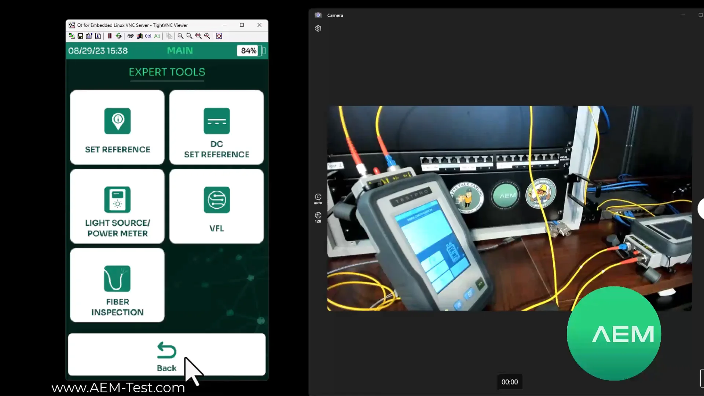Send Ctrl+Esc Windows flag icon
Screen dimensions: 704x396
139,36
